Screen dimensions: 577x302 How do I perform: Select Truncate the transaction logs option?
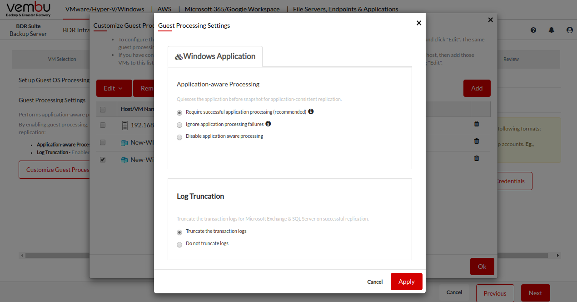tap(179, 232)
